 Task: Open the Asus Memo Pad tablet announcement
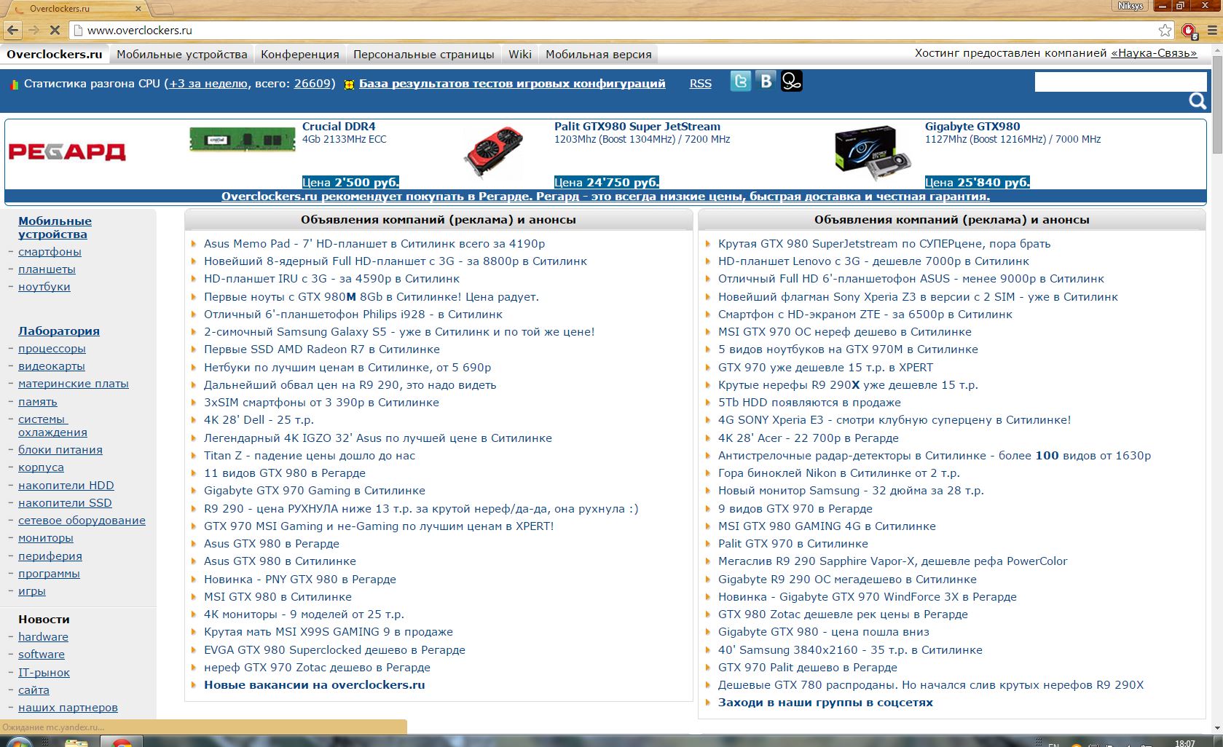pos(374,244)
